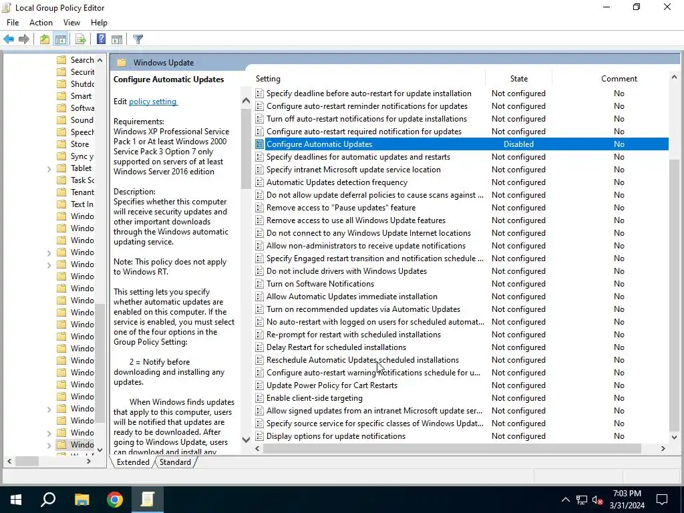Click the Export List toolbar icon
The width and height of the screenshot is (684, 513).
coord(81,39)
